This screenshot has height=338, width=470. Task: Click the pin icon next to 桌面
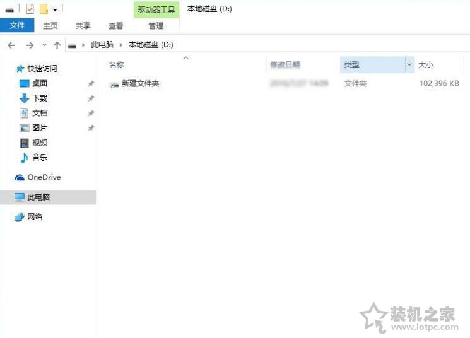click(90, 84)
